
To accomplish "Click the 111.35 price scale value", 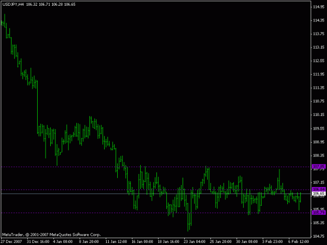I will [319, 88].
